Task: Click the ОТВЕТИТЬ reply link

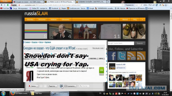Action: (93, 59)
